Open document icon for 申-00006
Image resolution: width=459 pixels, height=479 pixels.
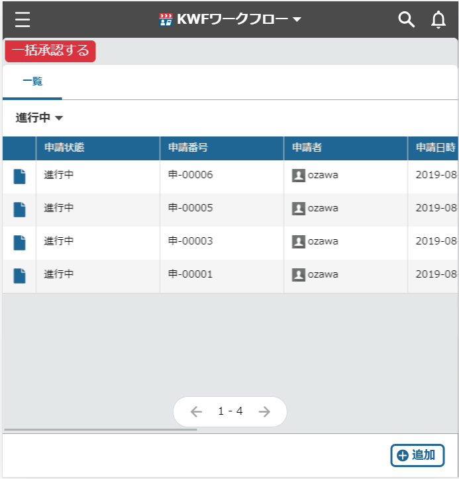(20, 176)
